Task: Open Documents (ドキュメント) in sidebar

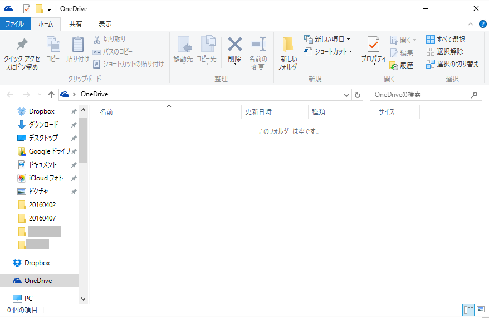Action: (43, 165)
